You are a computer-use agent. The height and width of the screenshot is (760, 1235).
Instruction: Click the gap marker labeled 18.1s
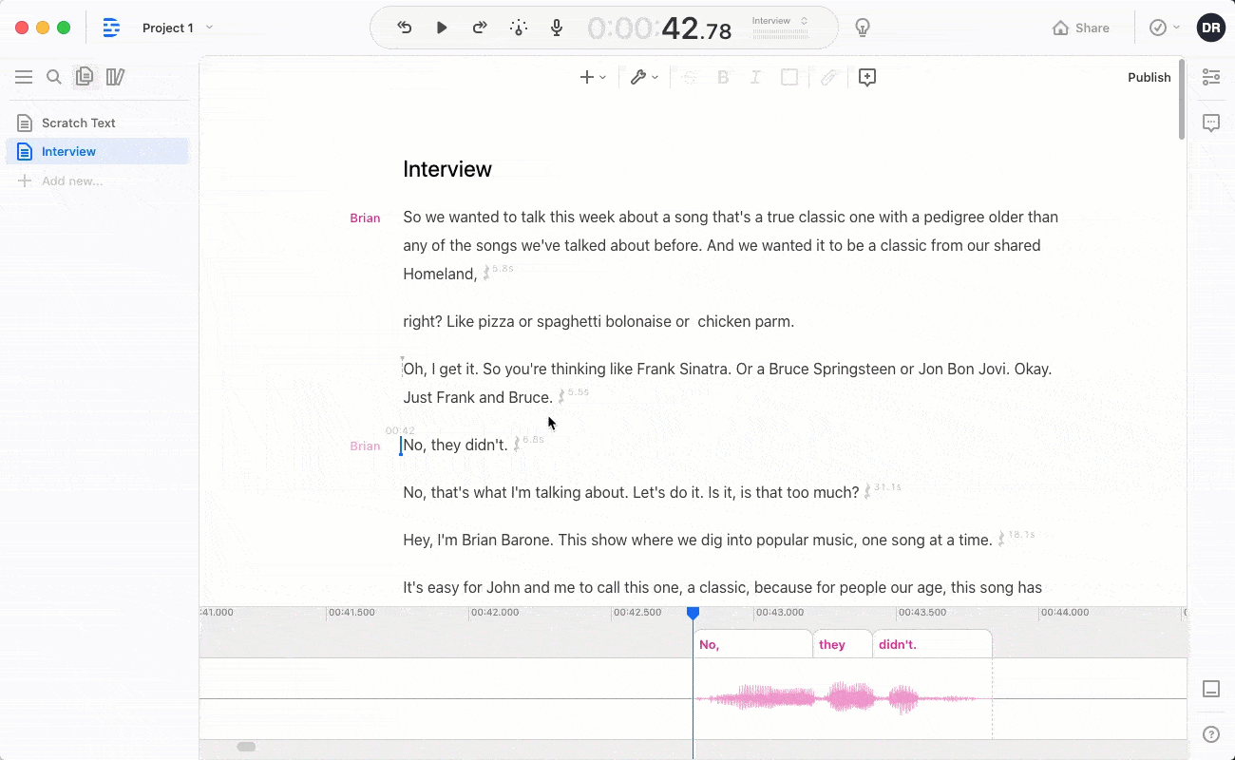click(1016, 538)
